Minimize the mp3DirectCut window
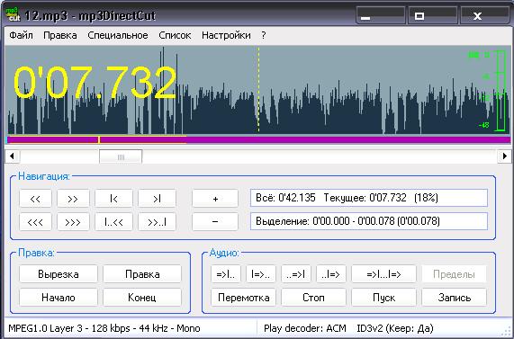The image size is (514, 339). point(381,15)
